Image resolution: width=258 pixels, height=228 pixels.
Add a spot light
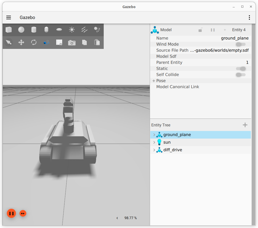97,30
